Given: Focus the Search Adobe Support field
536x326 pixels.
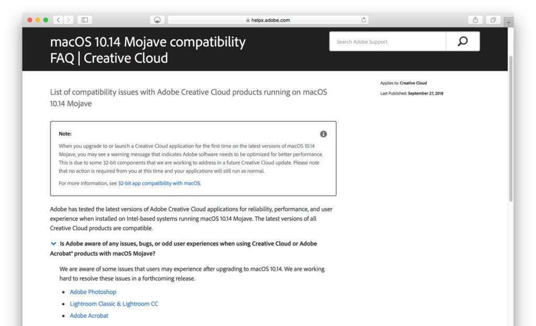Looking at the screenshot, I should pyautogui.click(x=387, y=41).
